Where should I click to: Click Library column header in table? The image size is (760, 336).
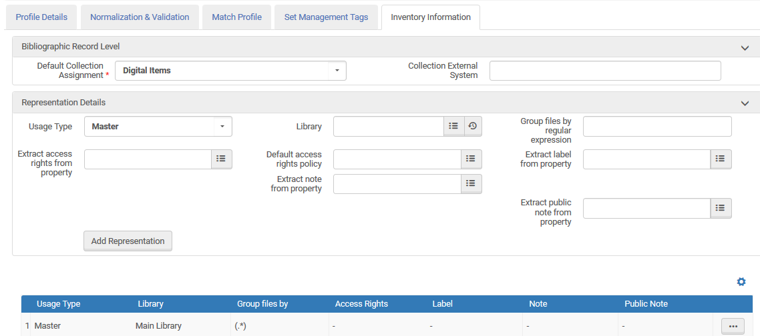(151, 304)
